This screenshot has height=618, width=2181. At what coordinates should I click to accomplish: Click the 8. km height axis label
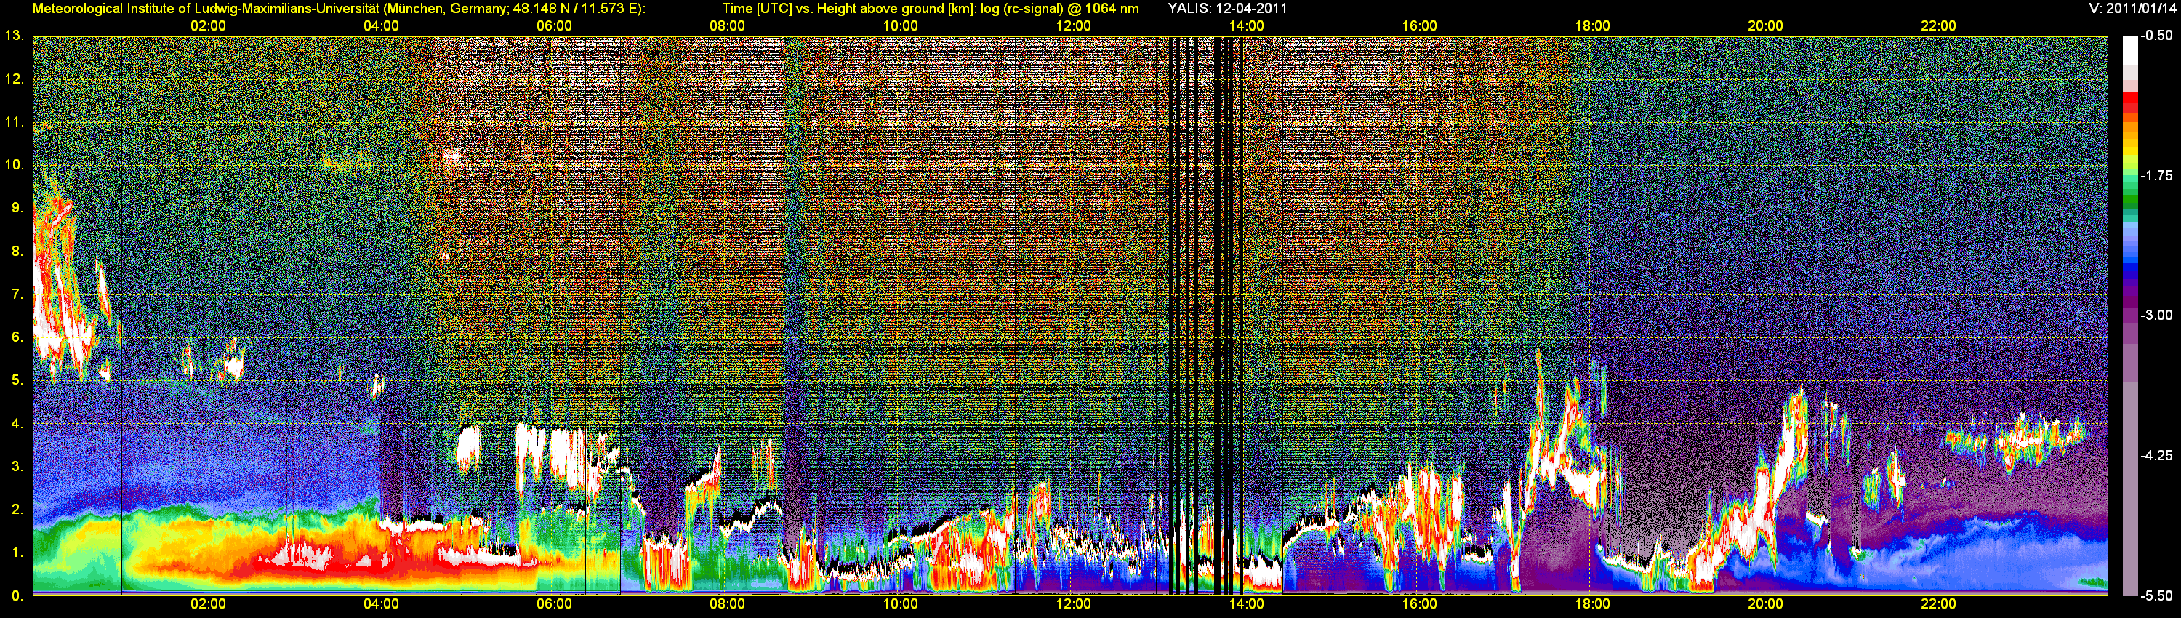17,252
